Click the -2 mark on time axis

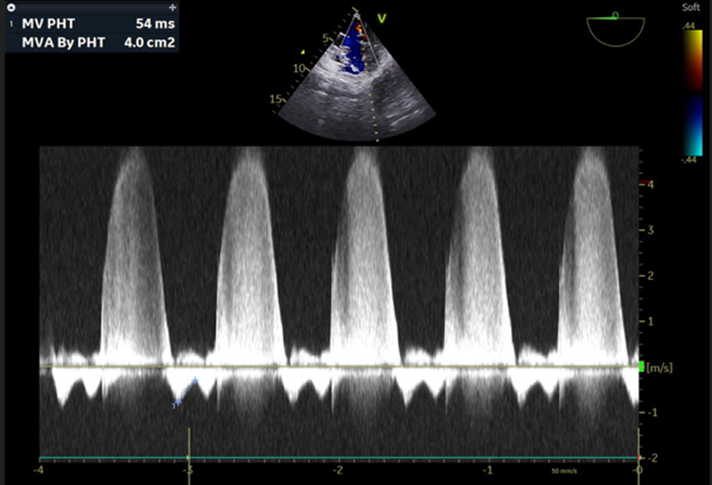(x=338, y=470)
